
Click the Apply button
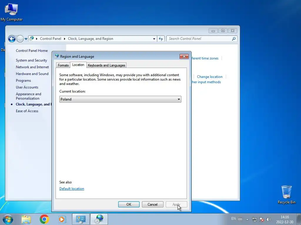tap(176, 204)
